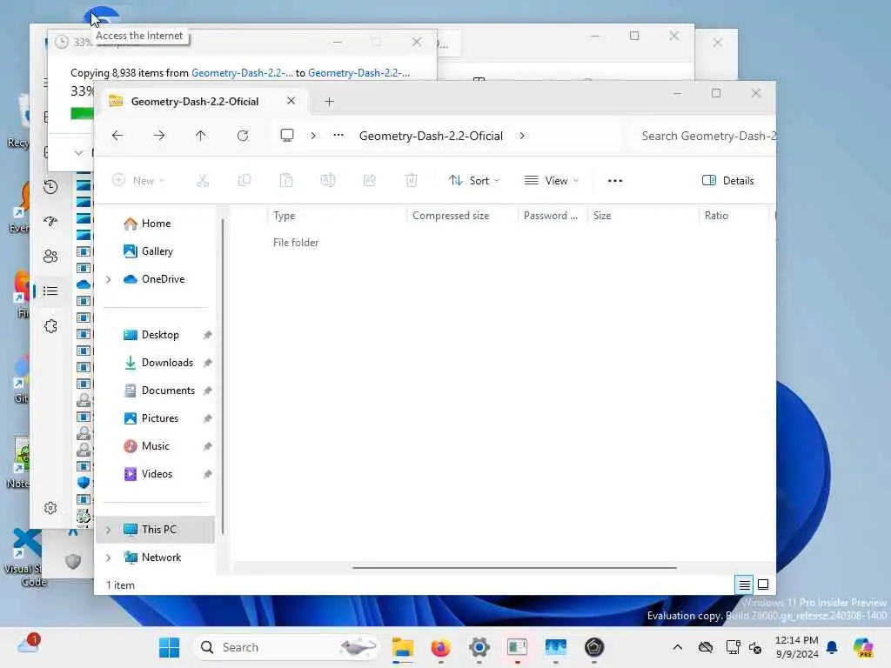Expand chevron after monitor icon in address bar
891x668 pixels.
[313, 136]
